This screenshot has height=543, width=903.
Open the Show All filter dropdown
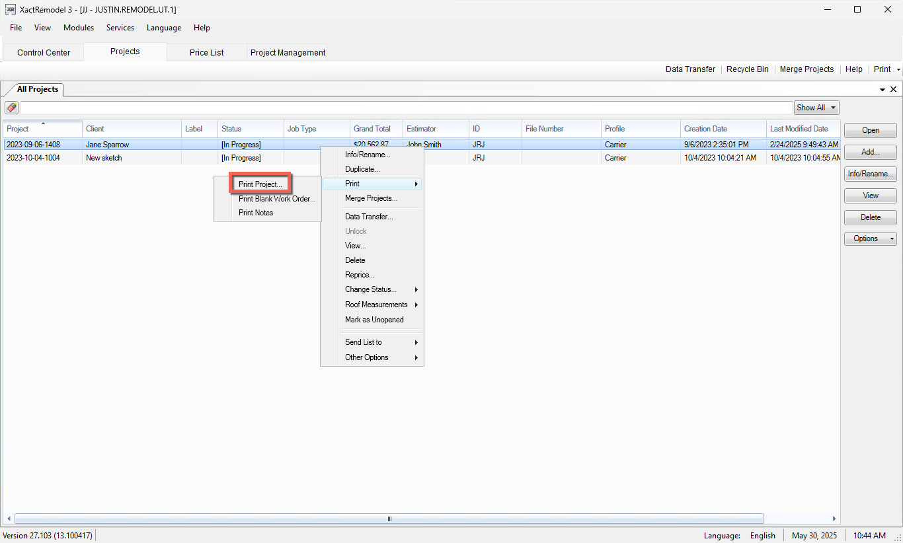click(816, 108)
